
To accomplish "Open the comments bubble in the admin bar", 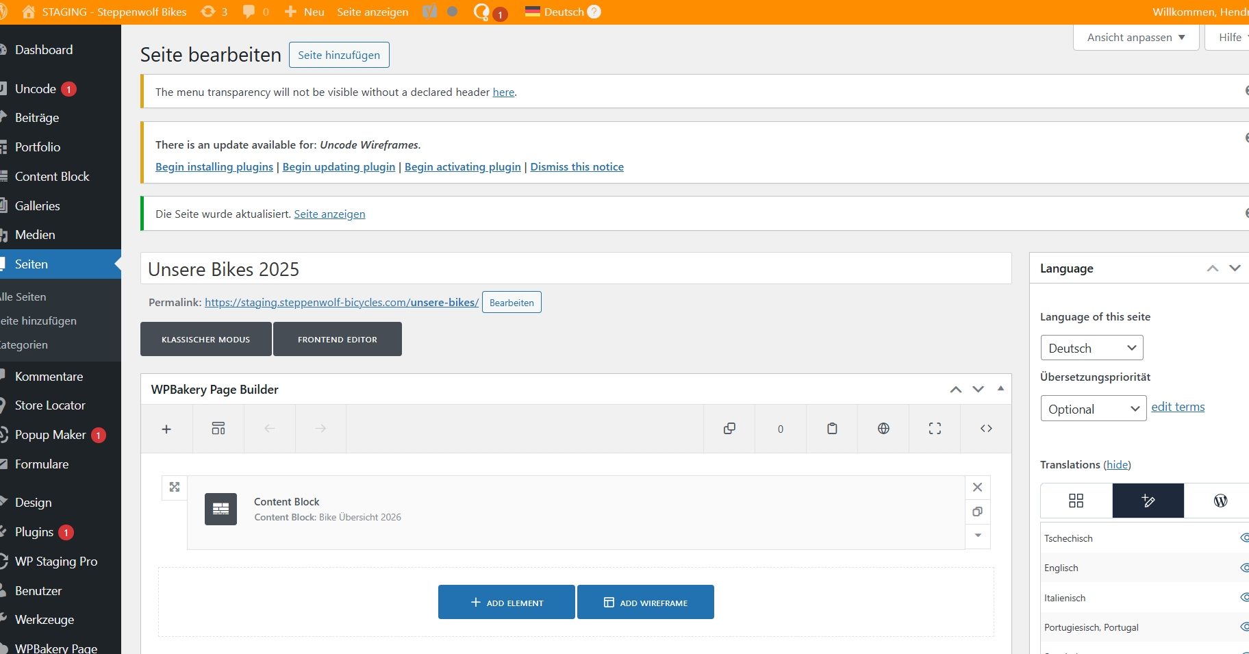I will [255, 12].
